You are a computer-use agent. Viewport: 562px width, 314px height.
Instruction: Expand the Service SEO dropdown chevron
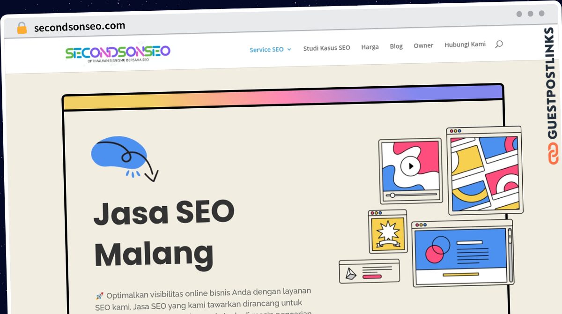pyautogui.click(x=289, y=49)
